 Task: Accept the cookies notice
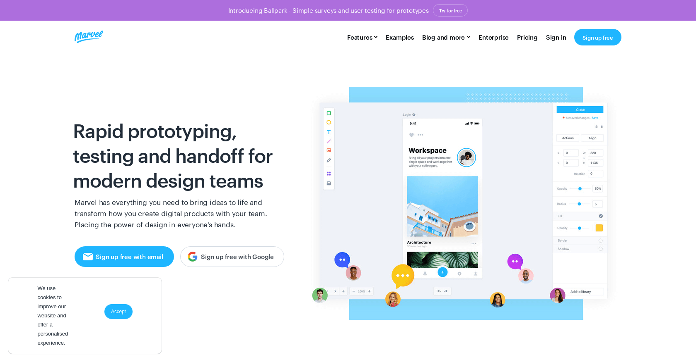click(118, 312)
